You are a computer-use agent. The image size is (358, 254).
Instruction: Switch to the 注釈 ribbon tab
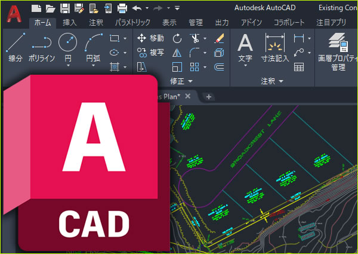tap(96, 23)
